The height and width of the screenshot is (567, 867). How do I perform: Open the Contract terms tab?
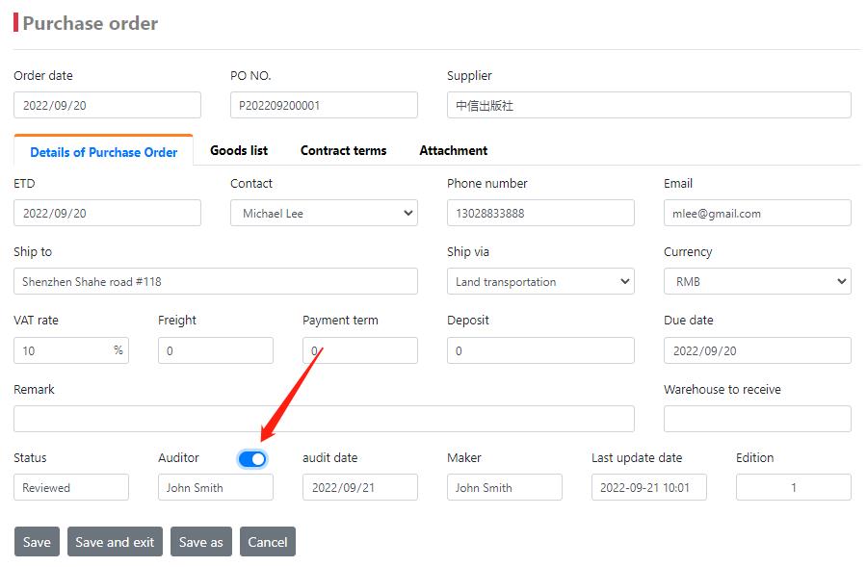click(x=343, y=150)
